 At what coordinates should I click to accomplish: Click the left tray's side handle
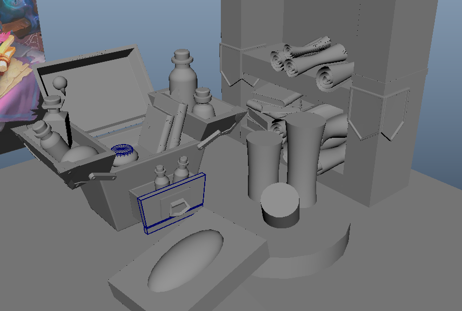tap(102, 176)
